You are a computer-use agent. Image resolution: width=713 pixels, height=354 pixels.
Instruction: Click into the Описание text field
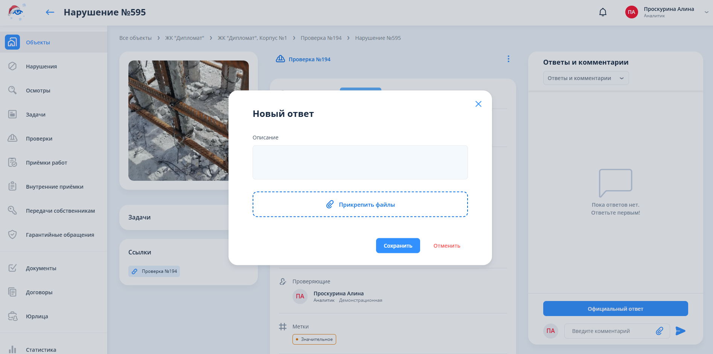[x=360, y=162]
